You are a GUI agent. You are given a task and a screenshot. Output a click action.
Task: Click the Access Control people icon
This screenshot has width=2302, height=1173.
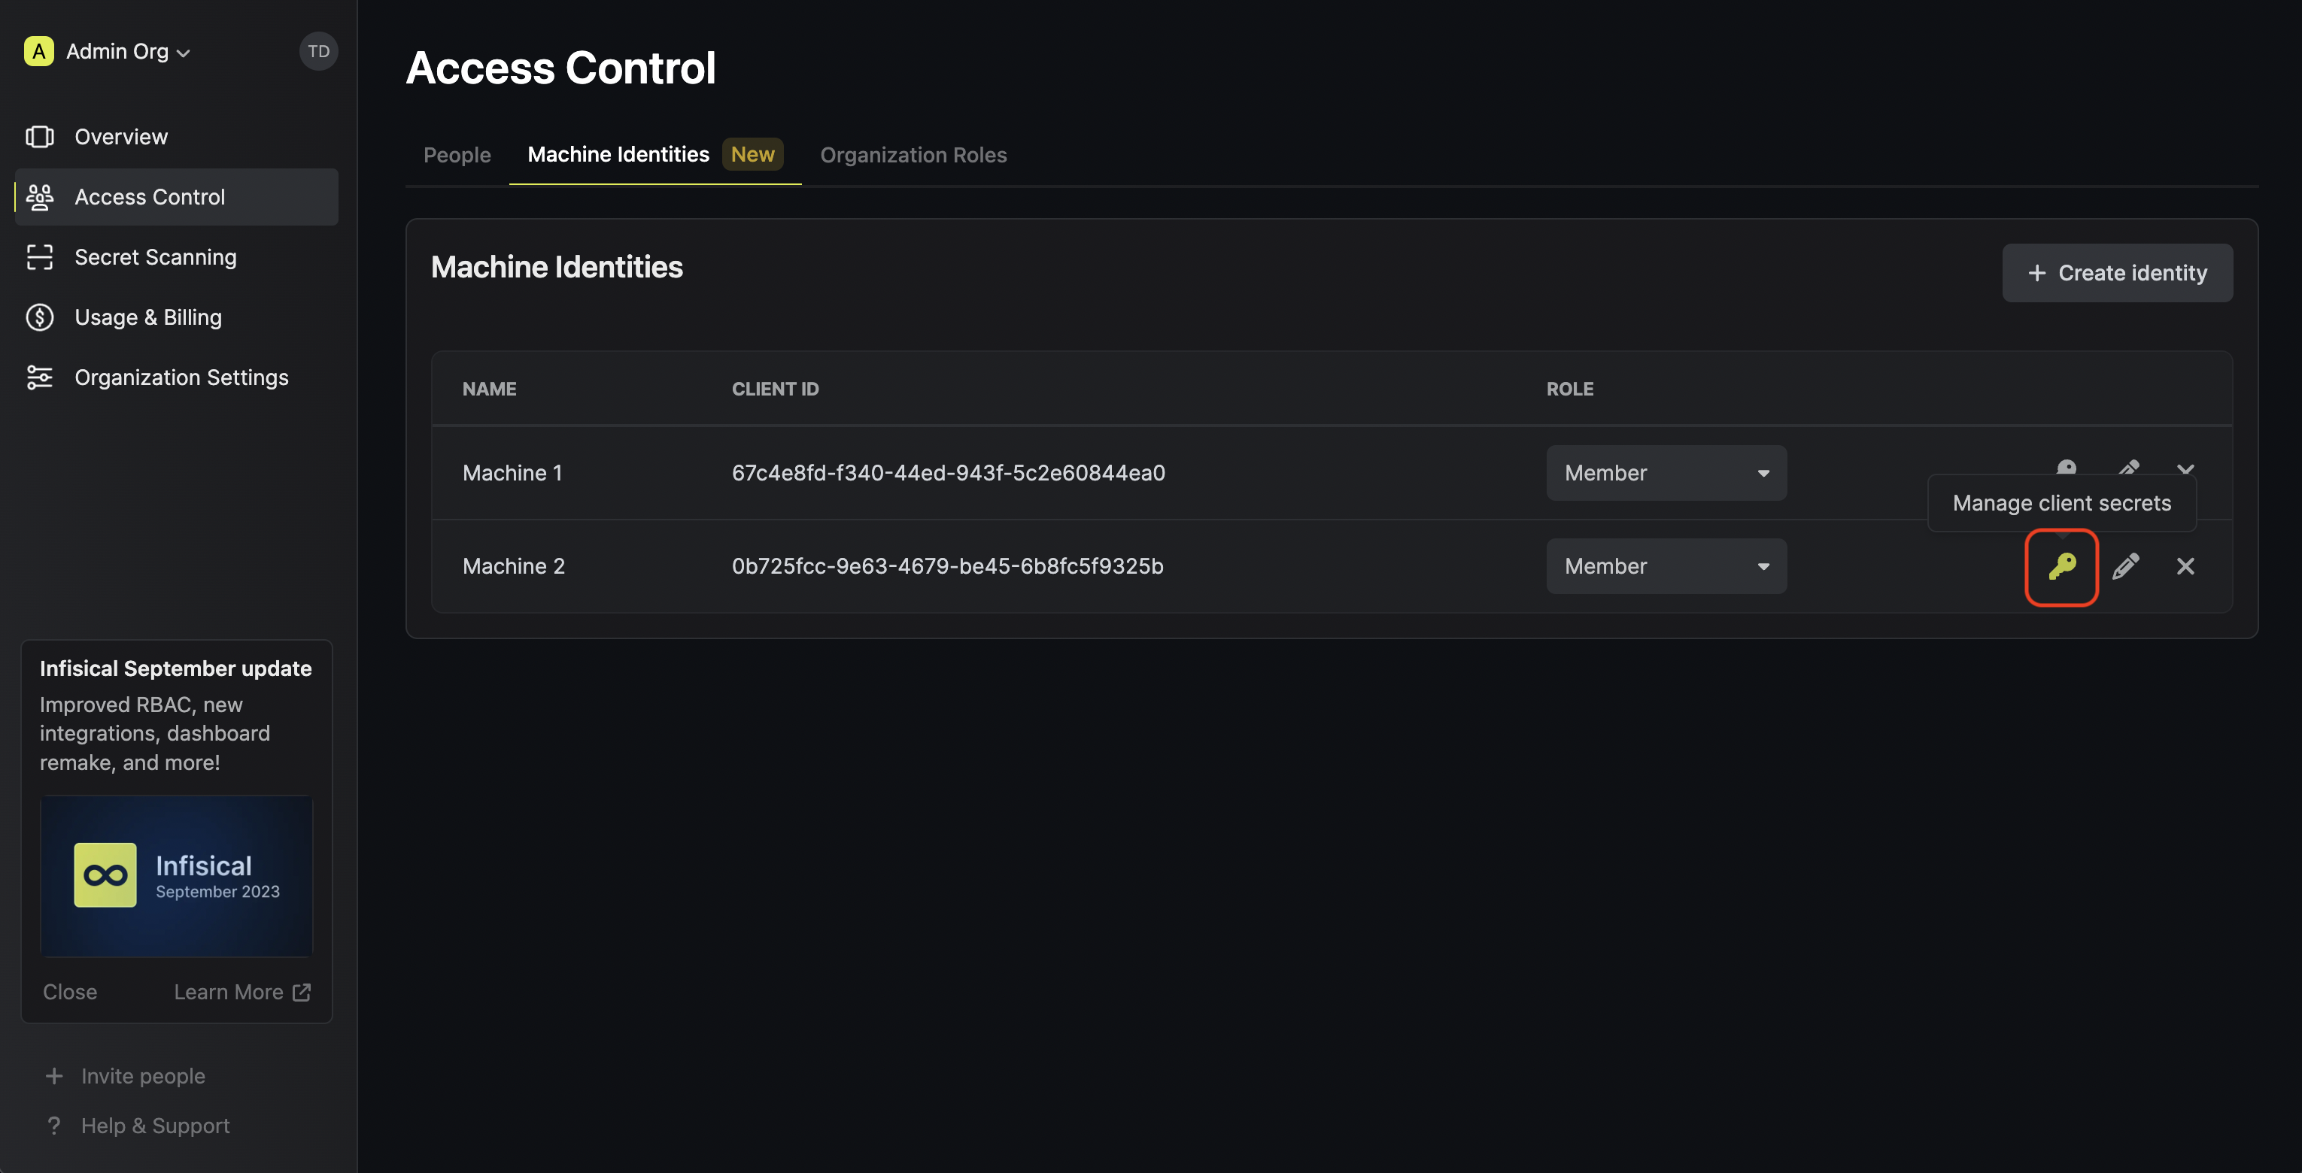coord(39,196)
